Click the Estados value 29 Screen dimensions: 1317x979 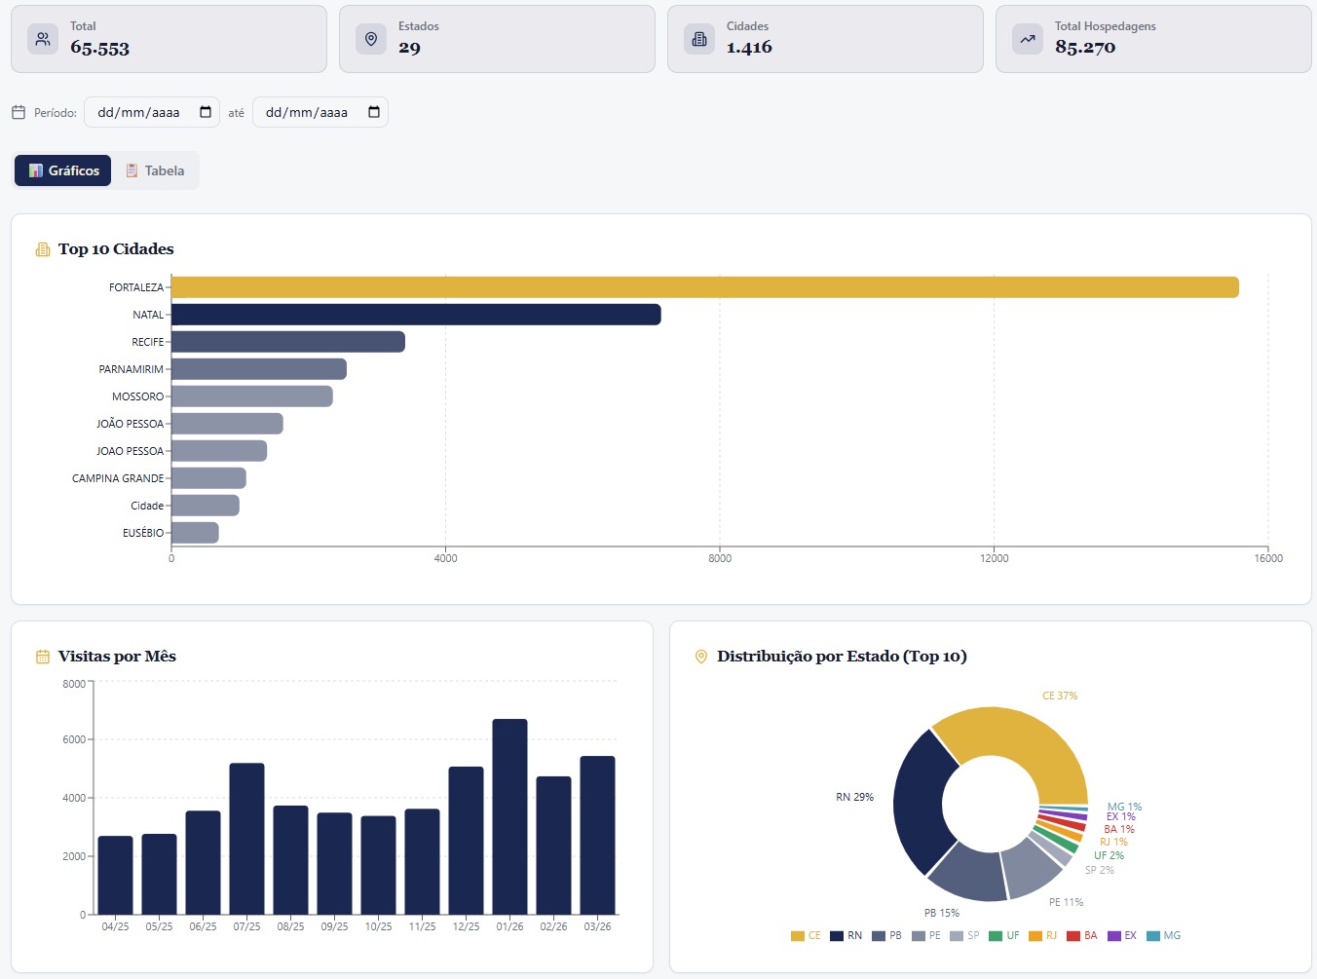click(x=409, y=48)
